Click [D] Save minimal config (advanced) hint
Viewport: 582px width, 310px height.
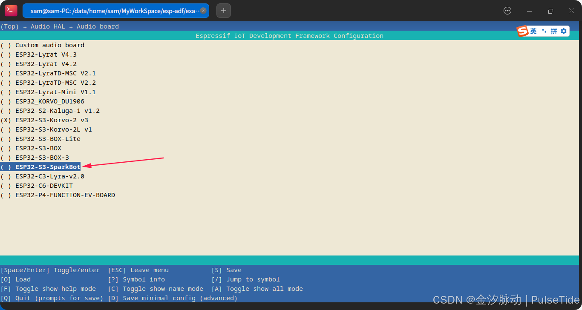tap(172, 298)
